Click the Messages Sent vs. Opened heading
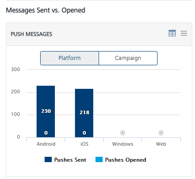 pyautogui.click(x=46, y=10)
